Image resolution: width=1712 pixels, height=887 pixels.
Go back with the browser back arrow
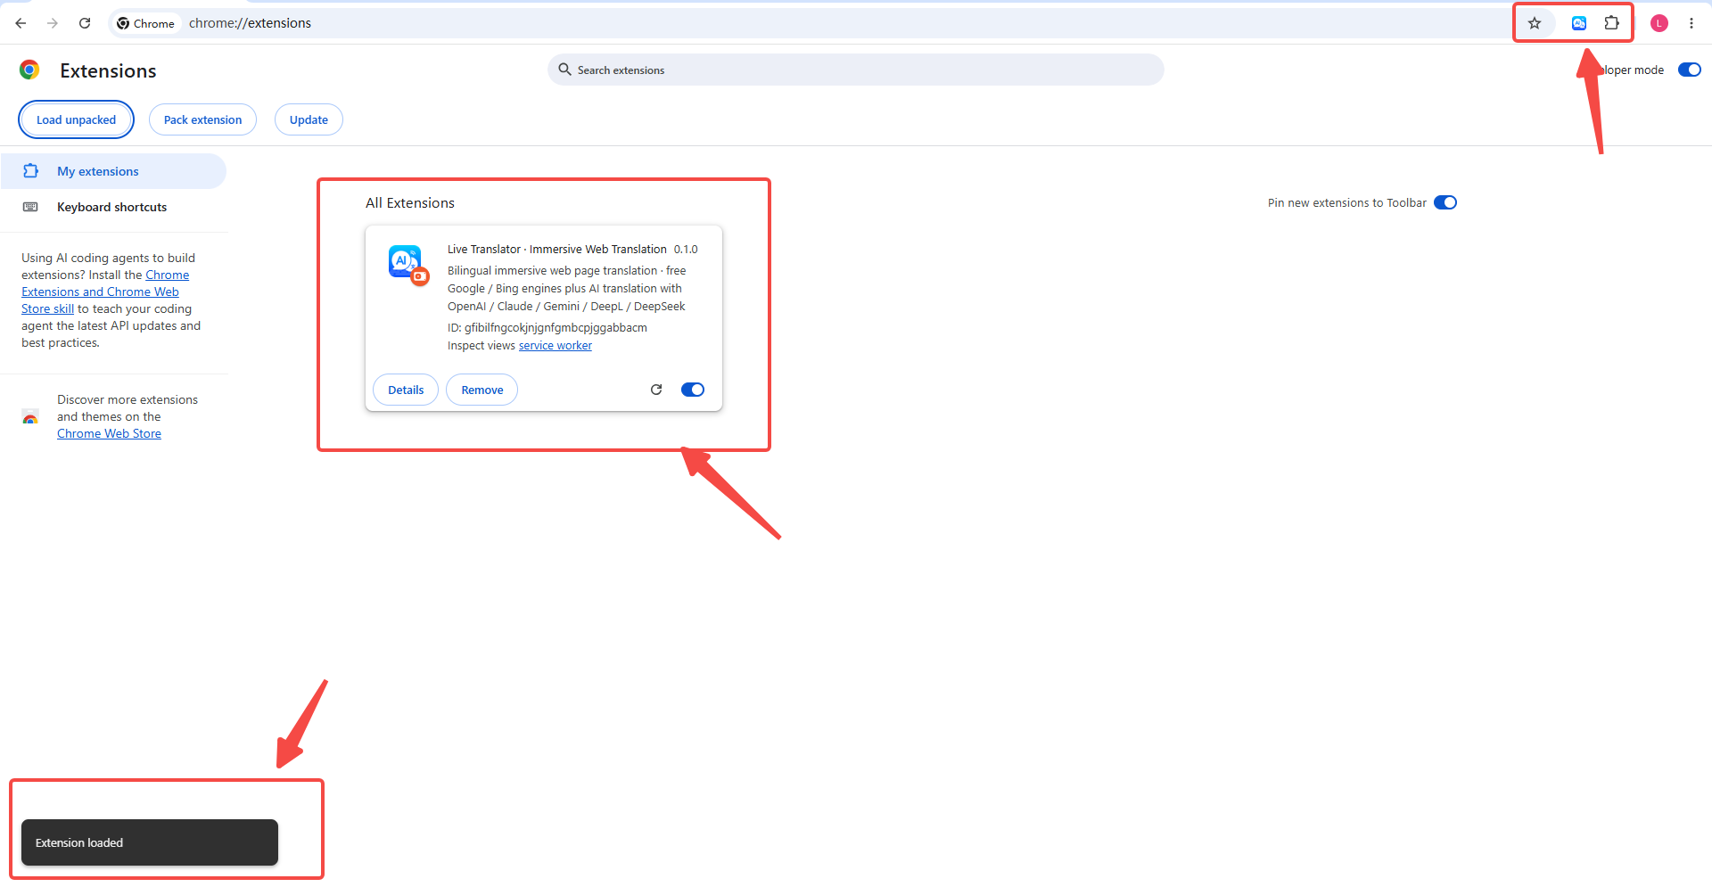(x=21, y=23)
